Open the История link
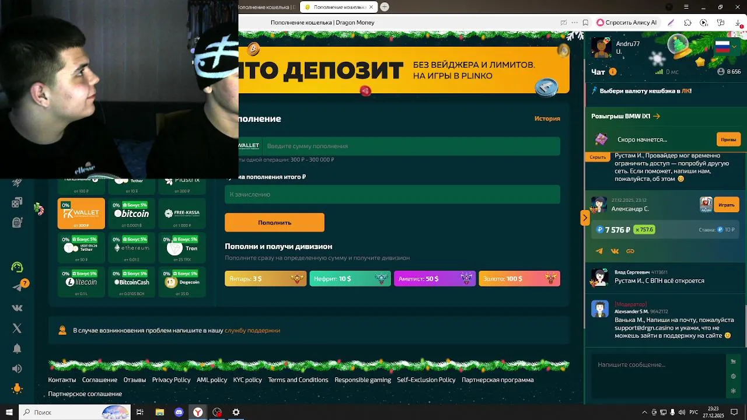 pos(547,118)
